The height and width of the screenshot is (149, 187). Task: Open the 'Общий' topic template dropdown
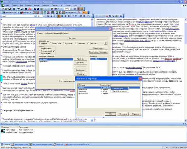click(30, 12)
